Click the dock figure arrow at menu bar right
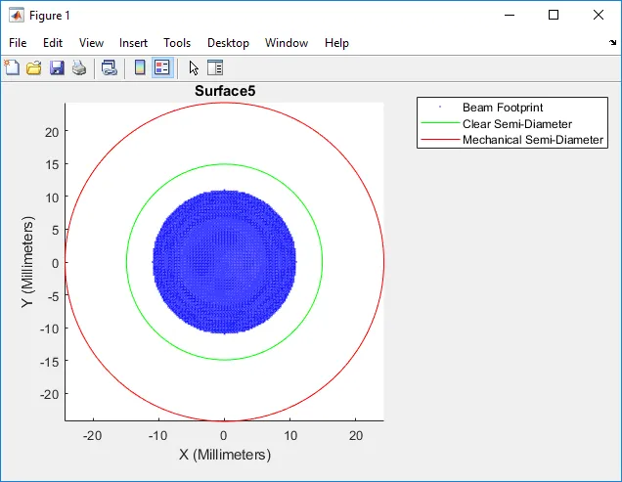The height and width of the screenshot is (482, 622). pyautogui.click(x=612, y=43)
